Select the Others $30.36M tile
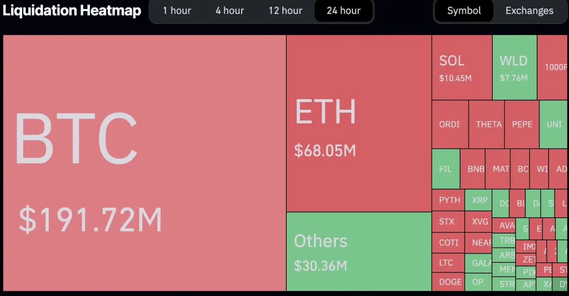 (359, 252)
